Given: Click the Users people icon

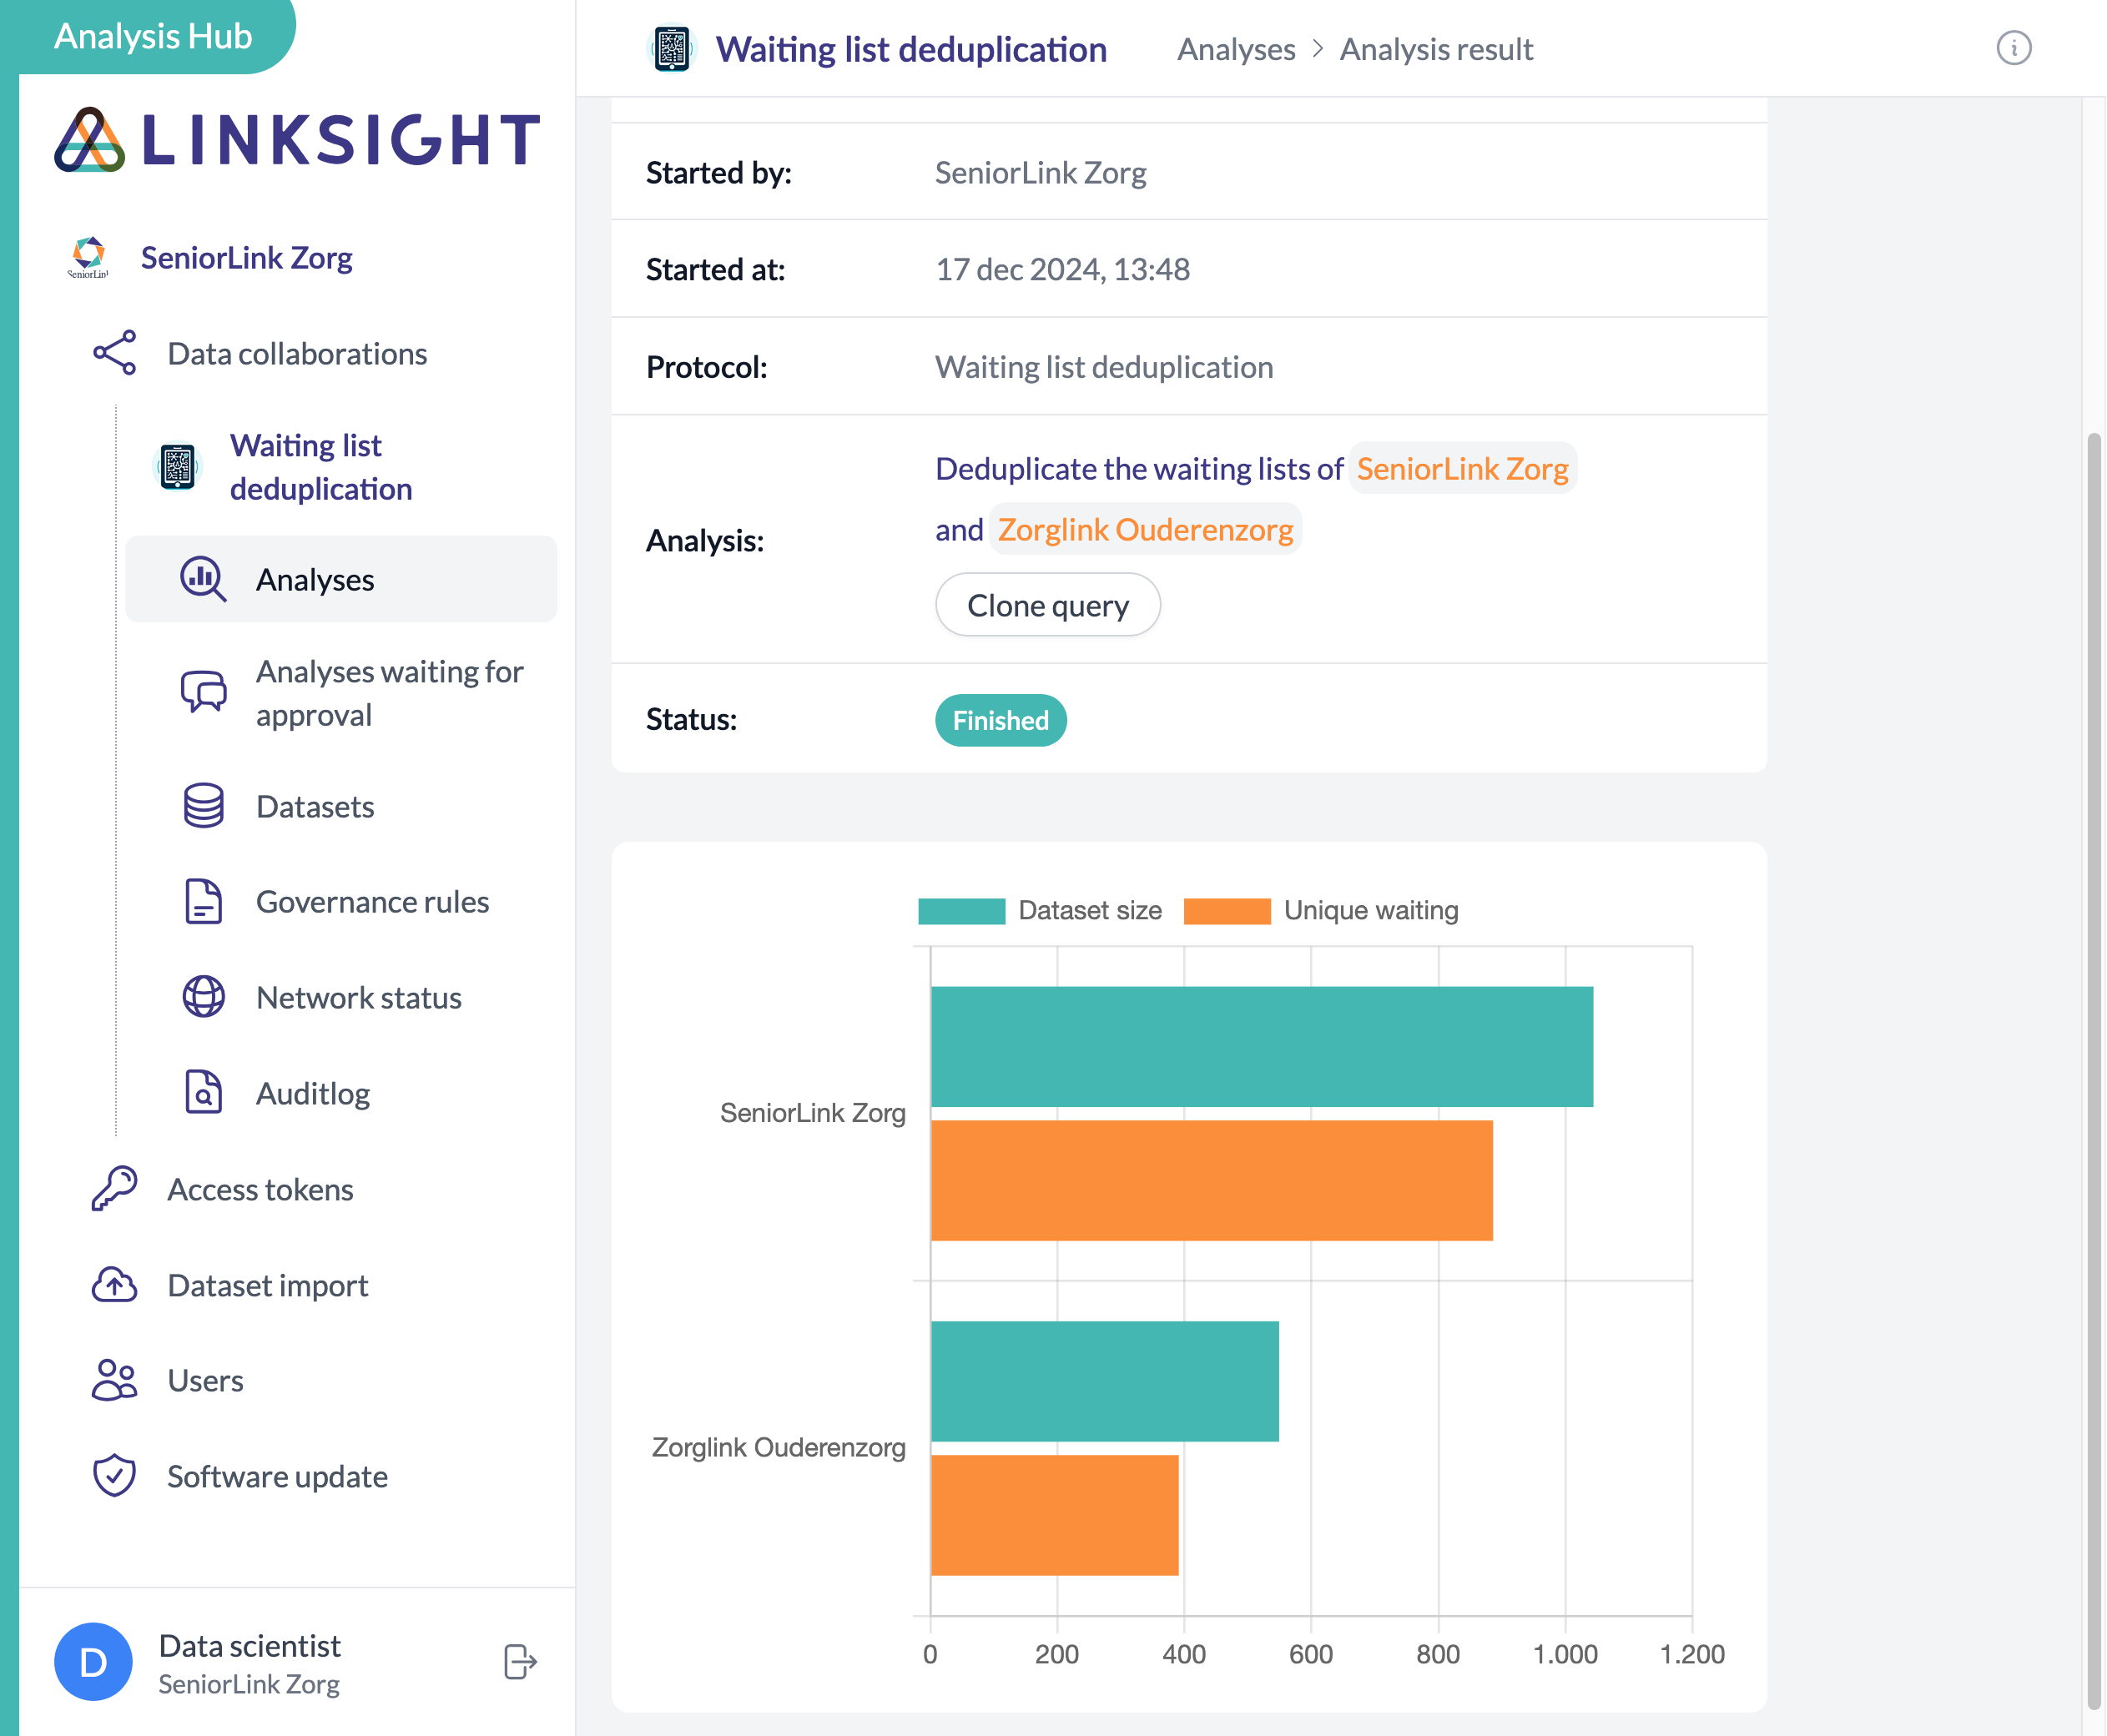Looking at the screenshot, I should (x=114, y=1380).
